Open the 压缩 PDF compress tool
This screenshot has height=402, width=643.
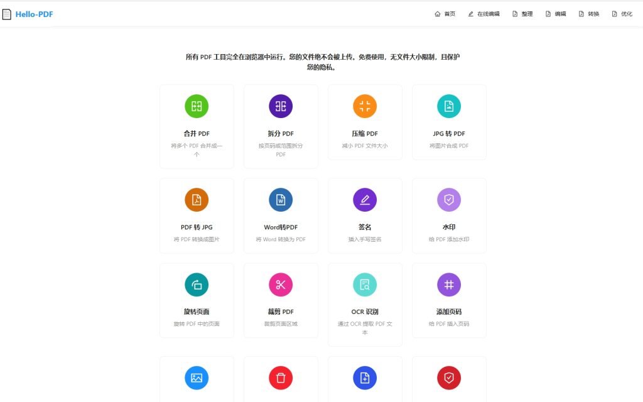[x=365, y=119]
